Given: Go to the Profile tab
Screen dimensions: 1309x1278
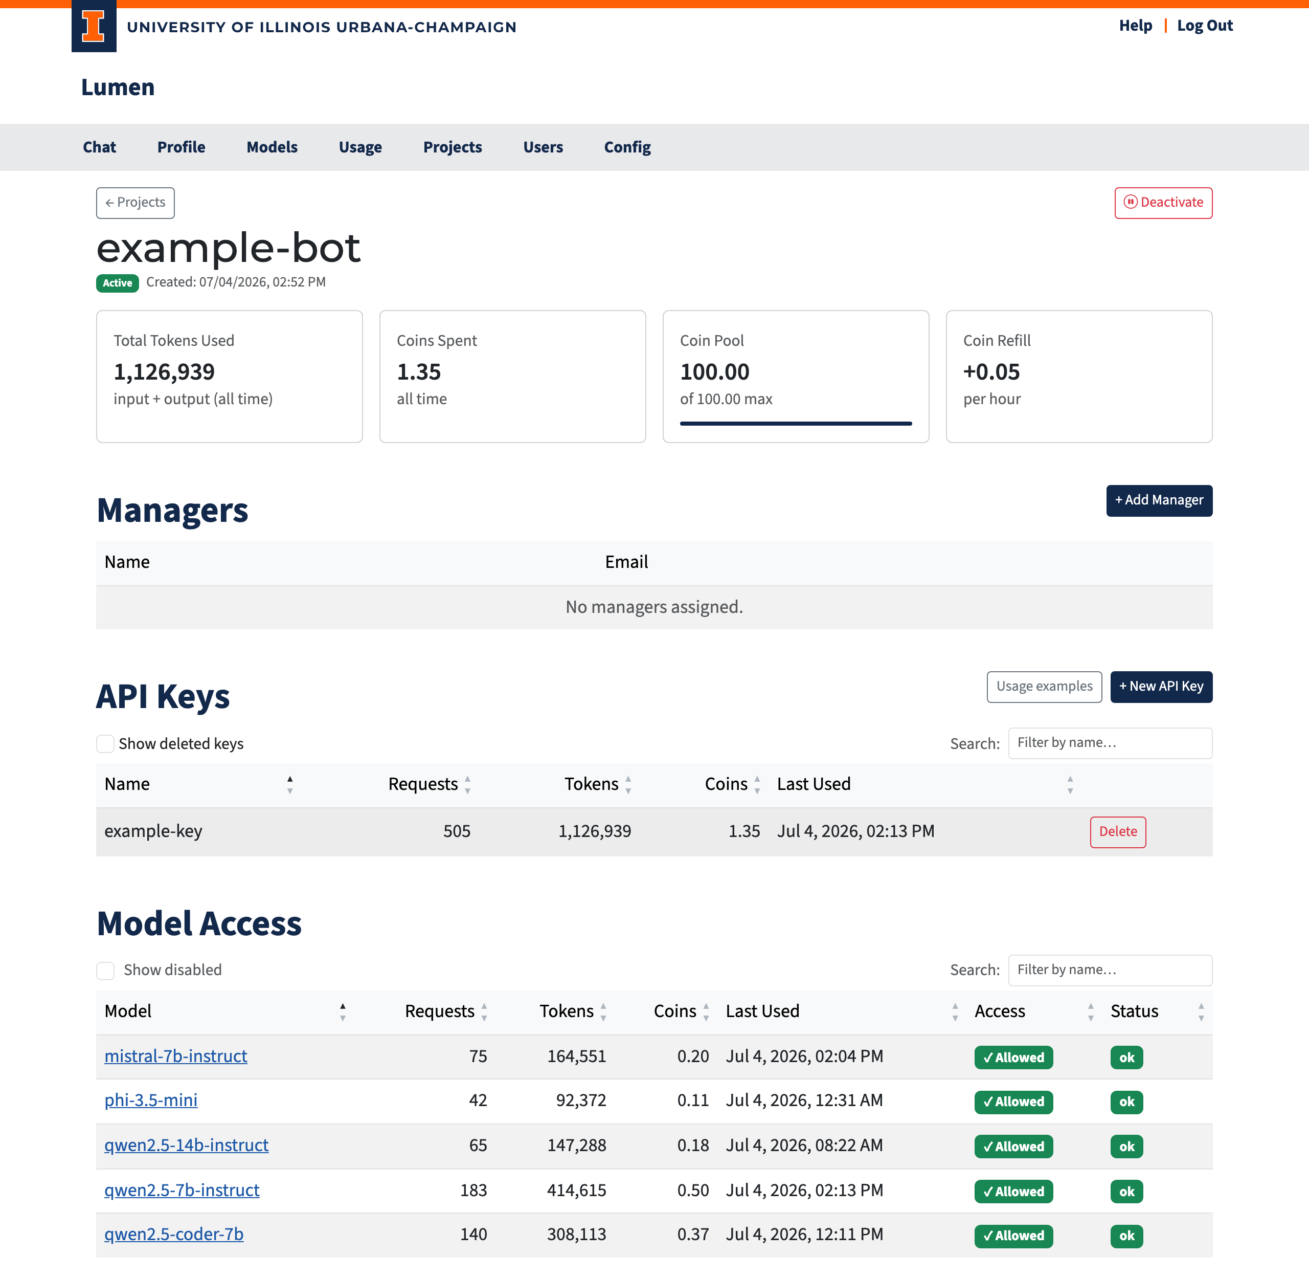Looking at the screenshot, I should pos(181,147).
